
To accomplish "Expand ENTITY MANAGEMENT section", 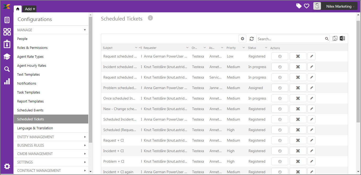I will [51, 137].
